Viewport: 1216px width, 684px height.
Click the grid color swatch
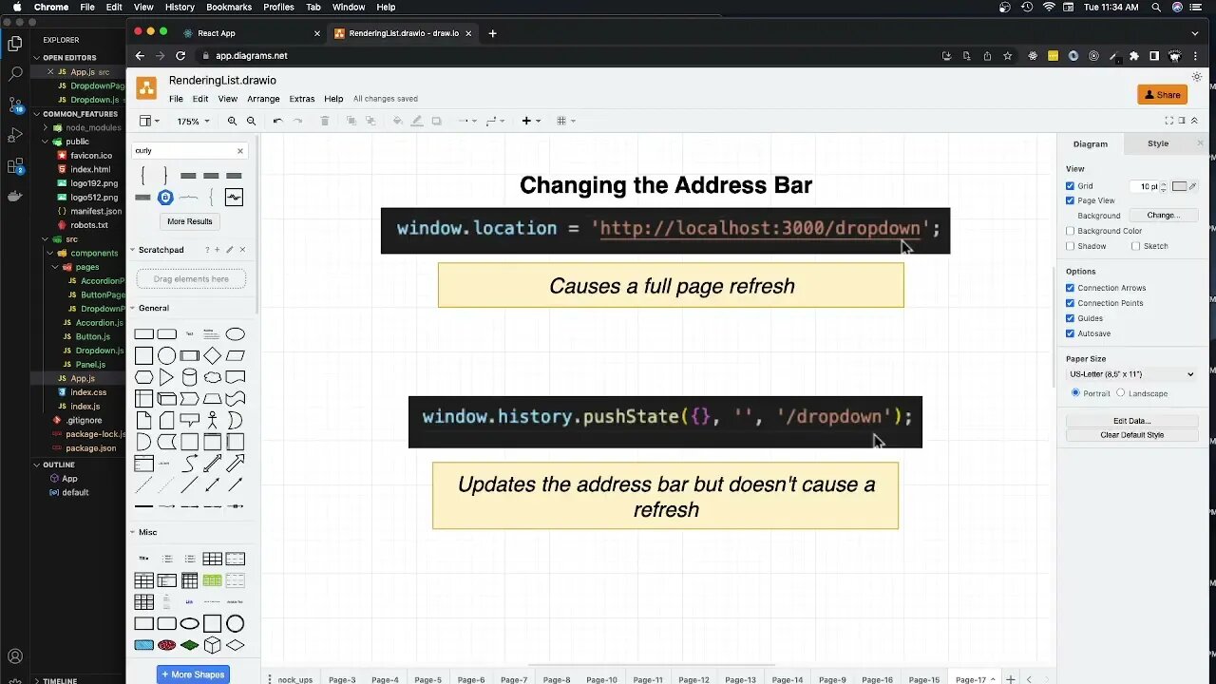[x=1179, y=186]
